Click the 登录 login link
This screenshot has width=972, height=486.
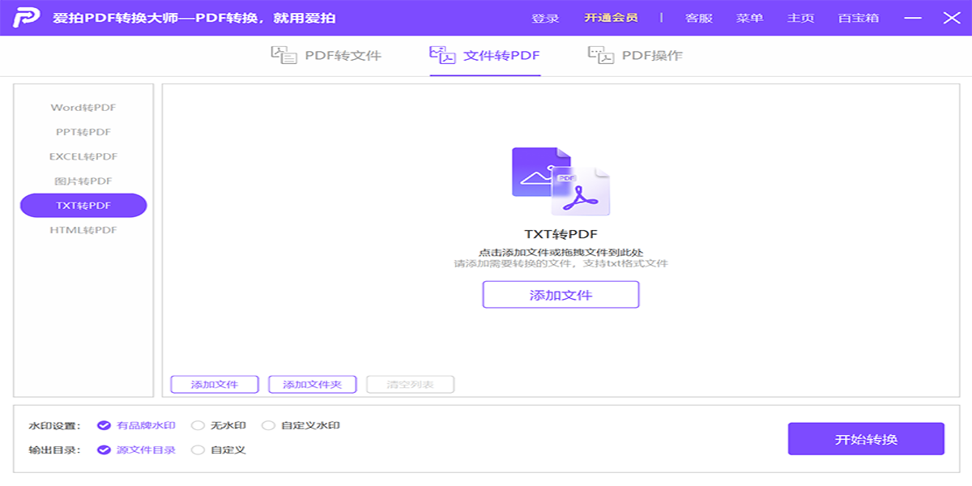545,18
